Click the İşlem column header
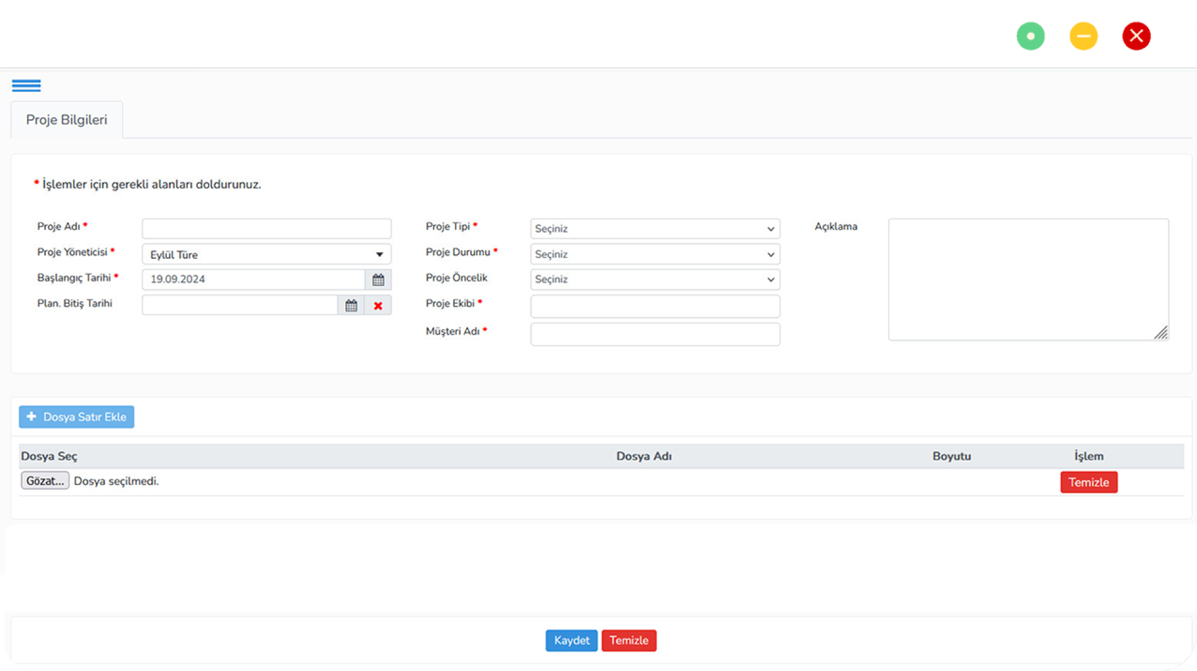 [1089, 456]
